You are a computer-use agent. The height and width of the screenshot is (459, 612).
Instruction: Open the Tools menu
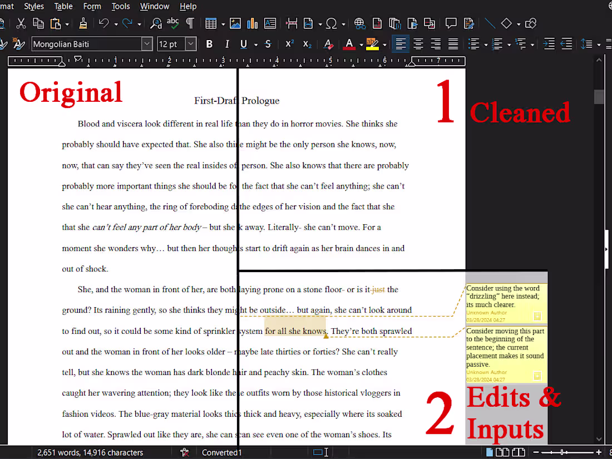tap(120, 6)
